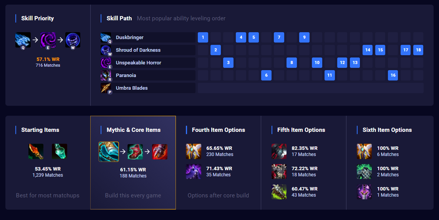Image resolution: width=439 pixels, height=220 pixels.
Task: Select the highlighted mythic item icon
Action: [109, 152]
